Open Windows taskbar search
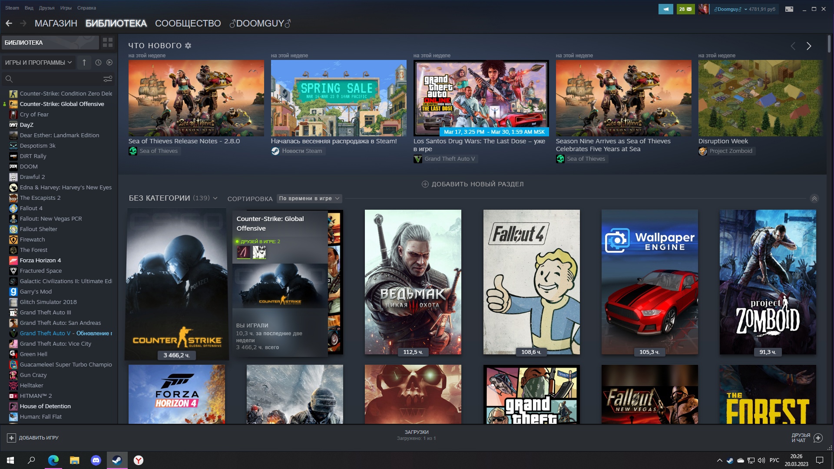 [31, 460]
